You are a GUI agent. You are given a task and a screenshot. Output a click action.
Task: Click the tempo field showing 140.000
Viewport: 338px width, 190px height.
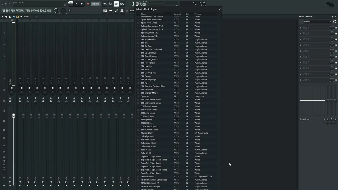(x=95, y=4)
